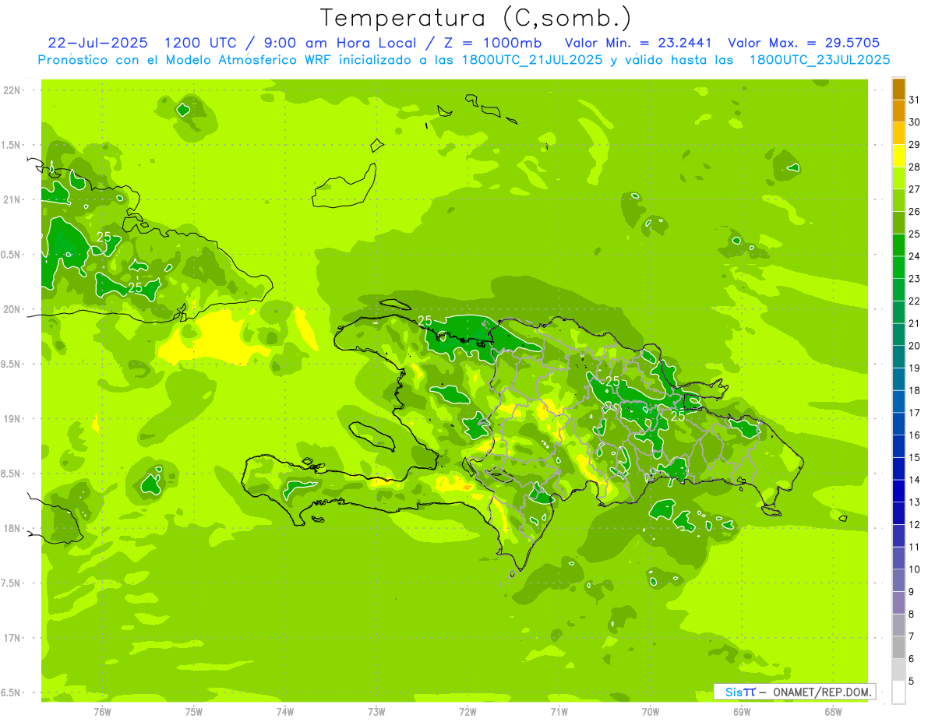Image resolution: width=935 pixels, height=722 pixels.
Task: Pick the gray swatch between 6 and 7
Action: click(898, 647)
